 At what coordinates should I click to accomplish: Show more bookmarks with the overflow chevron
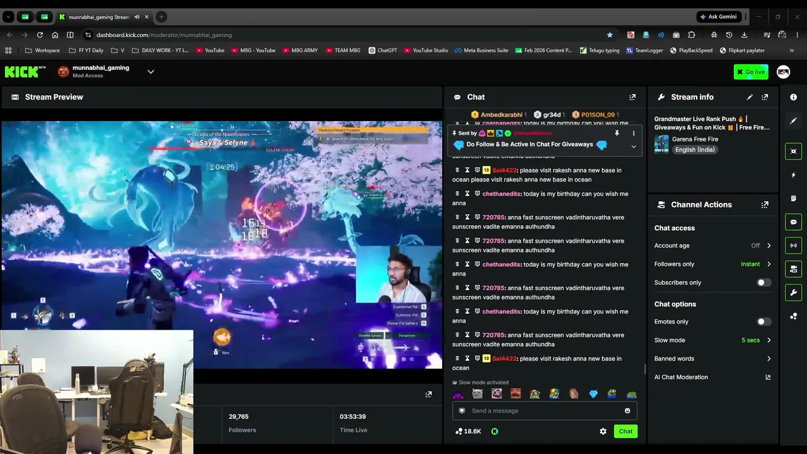(x=792, y=50)
